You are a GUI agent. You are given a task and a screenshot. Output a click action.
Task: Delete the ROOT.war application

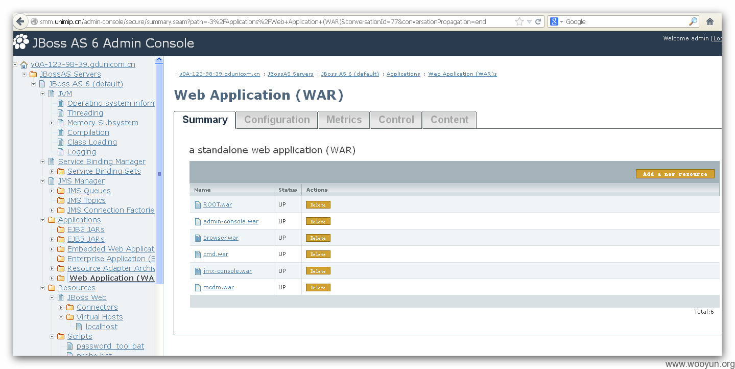(x=318, y=205)
